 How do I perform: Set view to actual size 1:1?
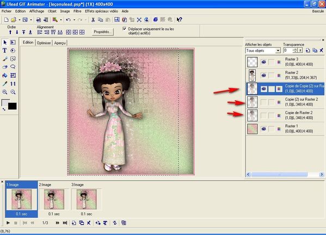tap(13, 84)
